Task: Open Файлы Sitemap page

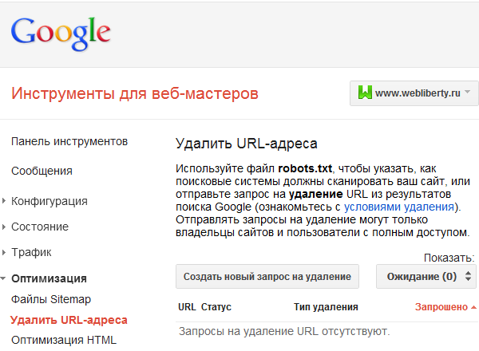Action: point(51,299)
